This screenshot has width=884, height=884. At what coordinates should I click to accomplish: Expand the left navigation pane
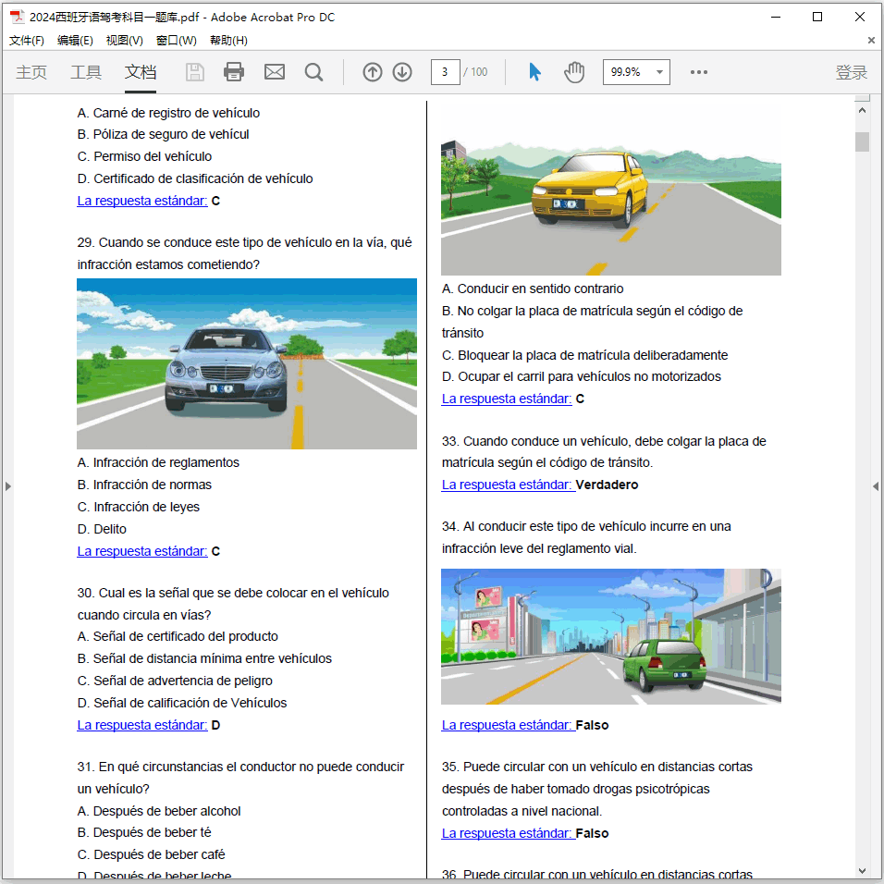point(8,486)
